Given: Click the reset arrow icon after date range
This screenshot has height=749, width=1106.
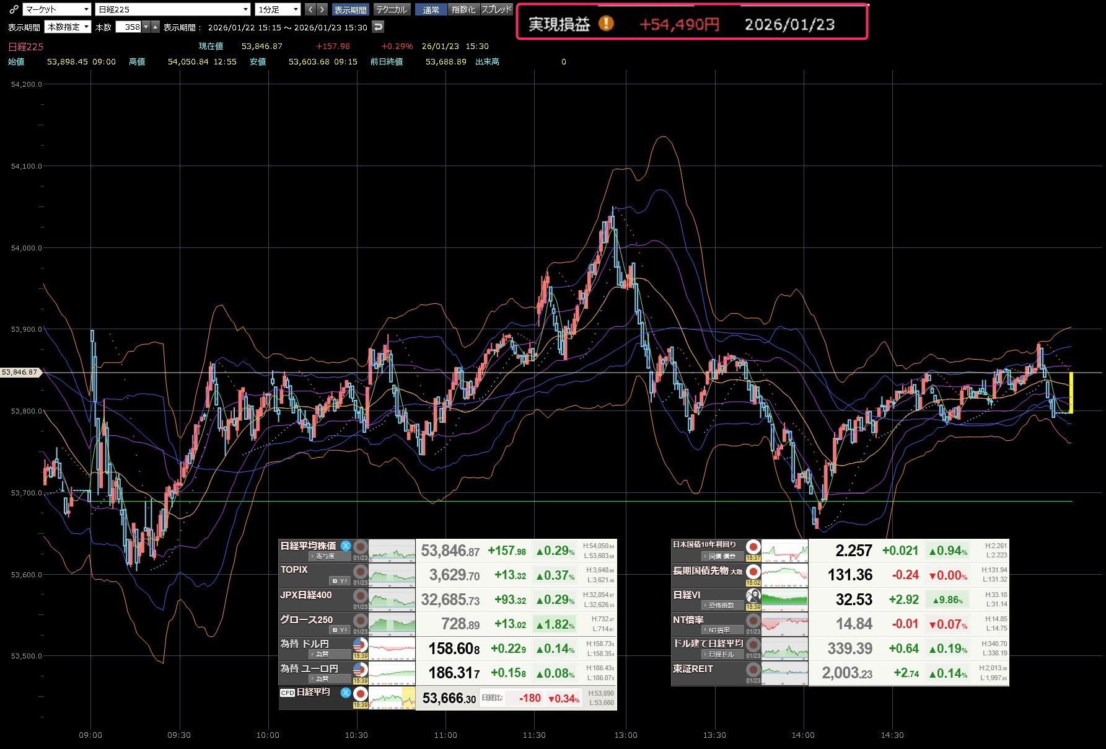Looking at the screenshot, I should click(378, 27).
